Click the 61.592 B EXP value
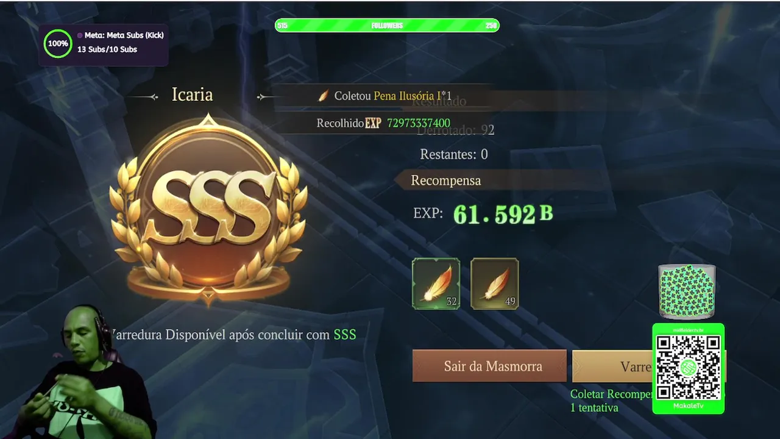The image size is (780, 439). click(x=503, y=213)
